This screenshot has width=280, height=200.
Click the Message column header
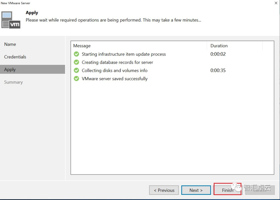coord(82,46)
